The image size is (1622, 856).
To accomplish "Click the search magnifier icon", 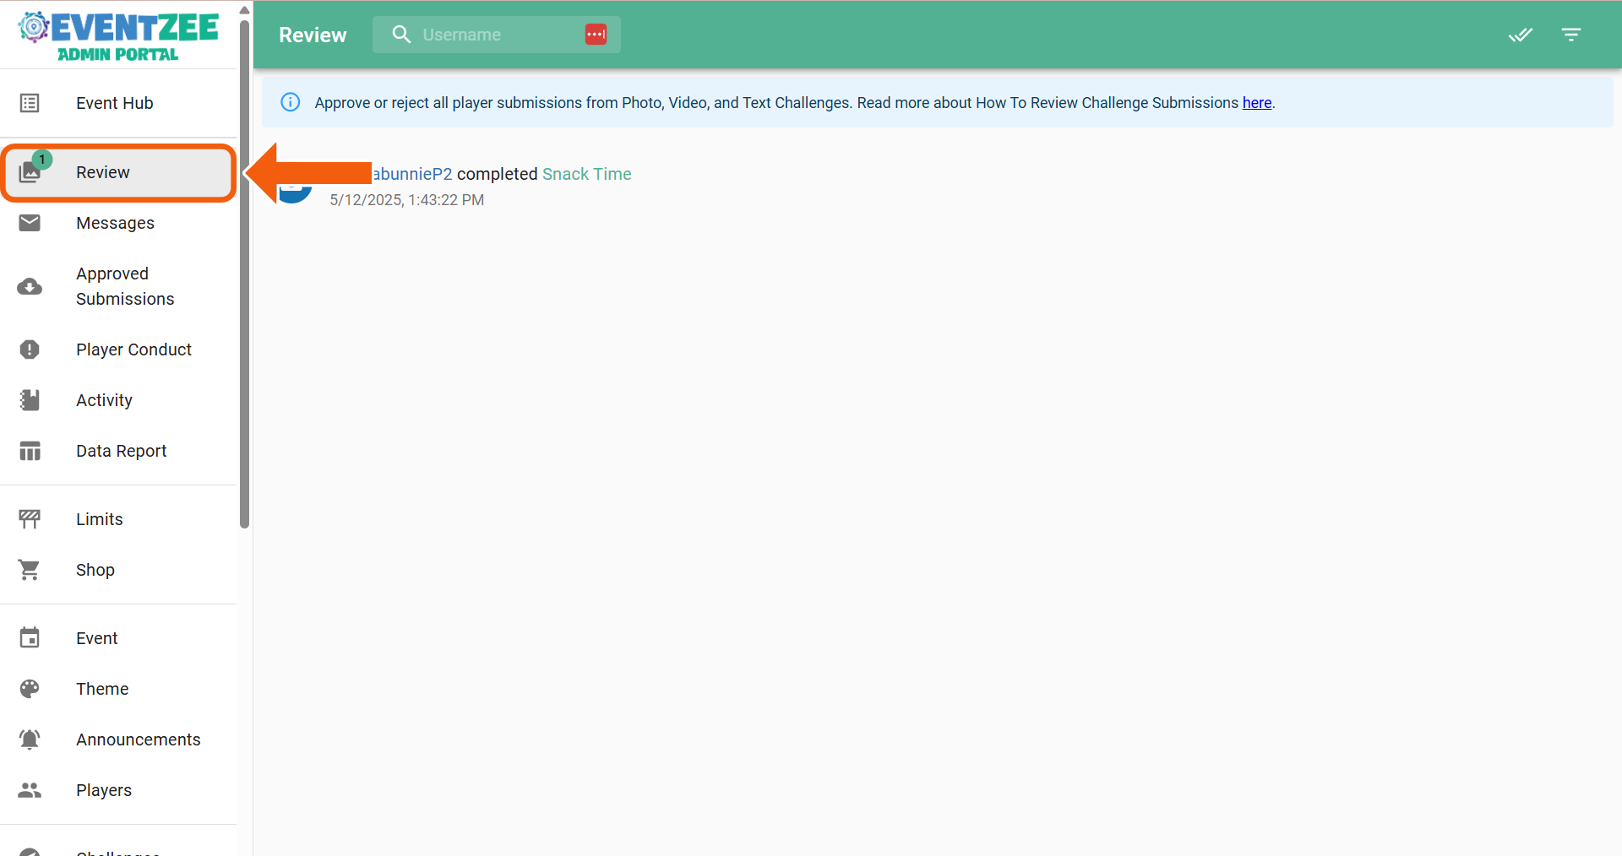I will pos(402,35).
